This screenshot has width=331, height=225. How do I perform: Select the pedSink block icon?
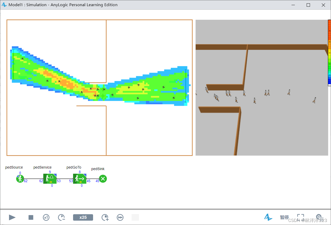(x=103, y=179)
